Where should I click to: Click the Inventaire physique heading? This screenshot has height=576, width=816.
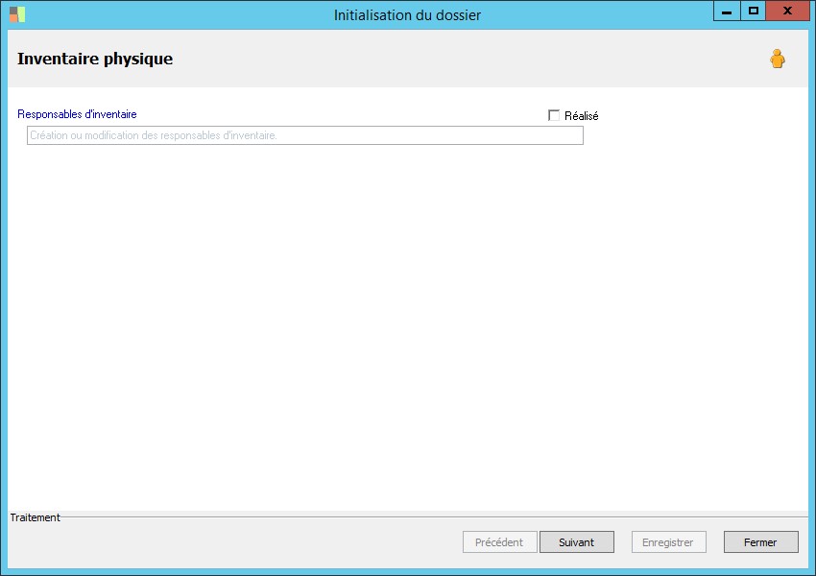pos(95,59)
